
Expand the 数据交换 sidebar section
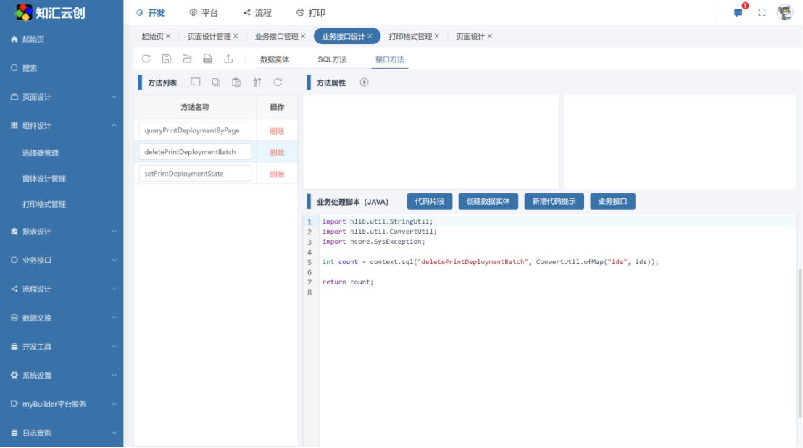click(x=62, y=318)
